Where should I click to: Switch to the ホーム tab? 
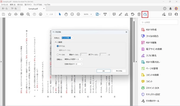click(x=5, y=8)
